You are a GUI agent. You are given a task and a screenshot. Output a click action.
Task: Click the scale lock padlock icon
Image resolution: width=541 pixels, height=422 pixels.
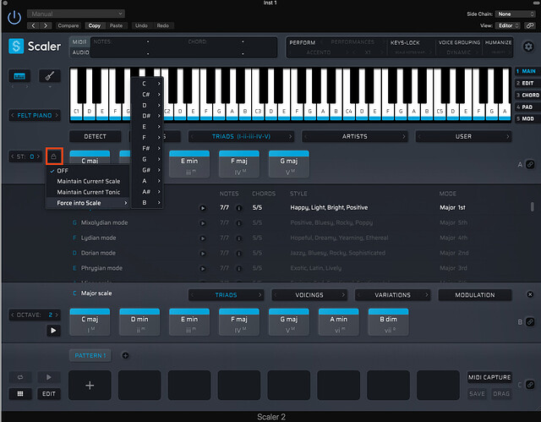coord(53,156)
